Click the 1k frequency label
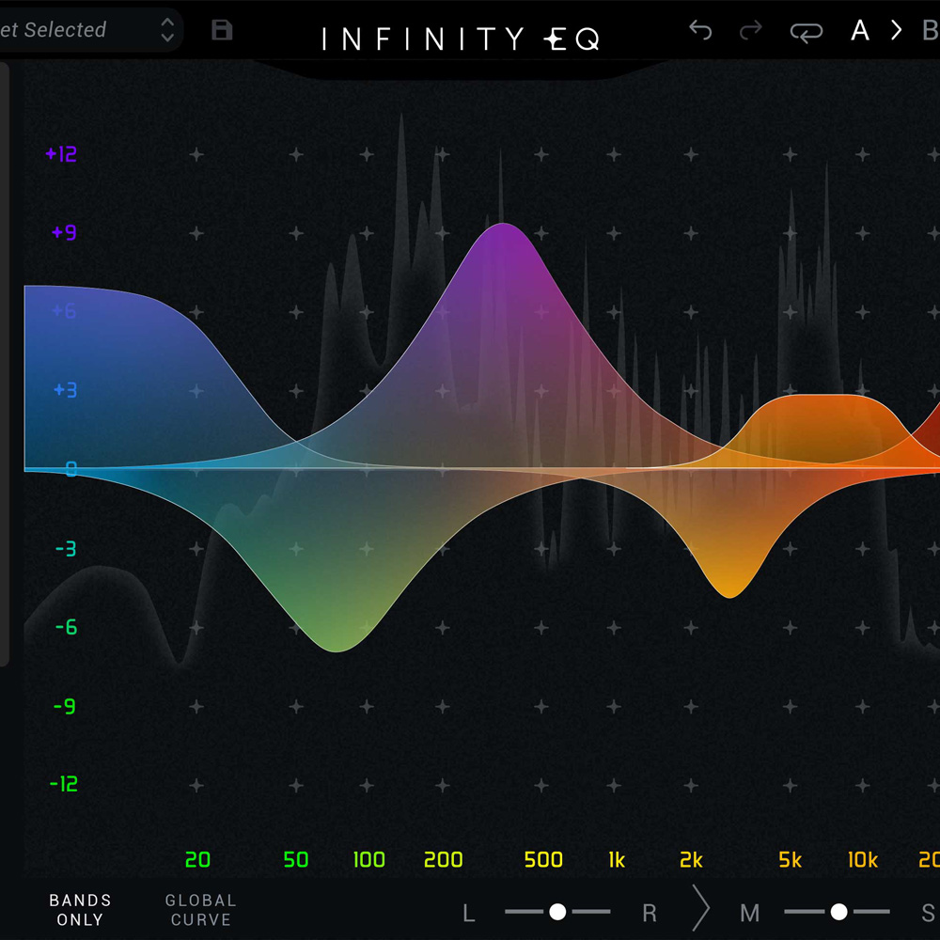 coord(617,860)
